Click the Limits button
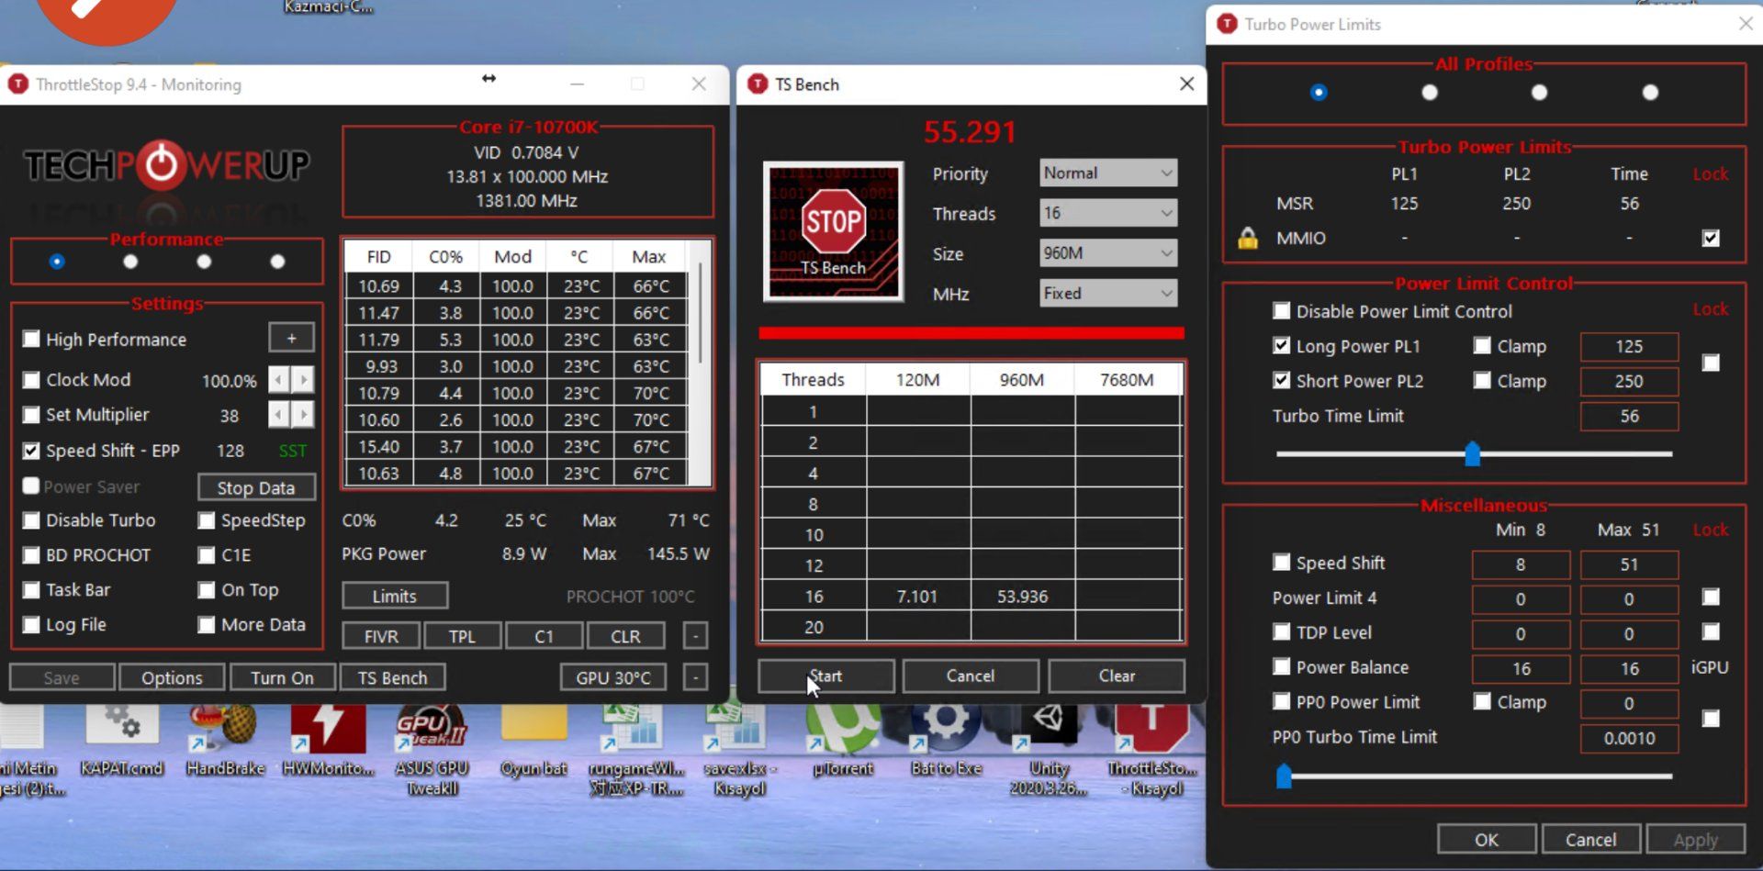 395,596
